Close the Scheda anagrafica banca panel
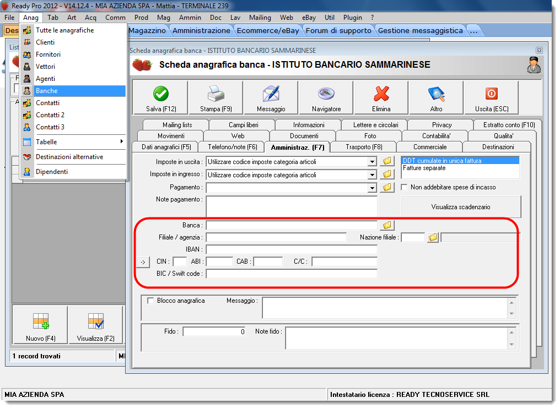 [x=539, y=51]
